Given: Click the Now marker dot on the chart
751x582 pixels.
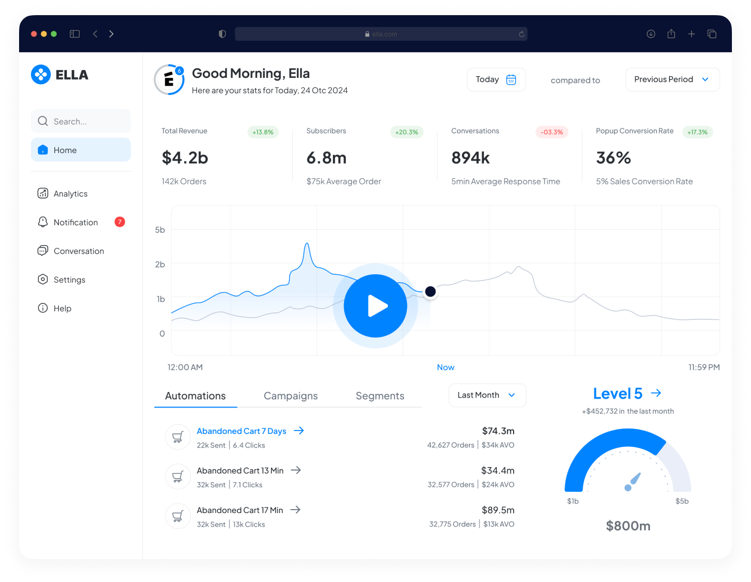Looking at the screenshot, I should [430, 292].
